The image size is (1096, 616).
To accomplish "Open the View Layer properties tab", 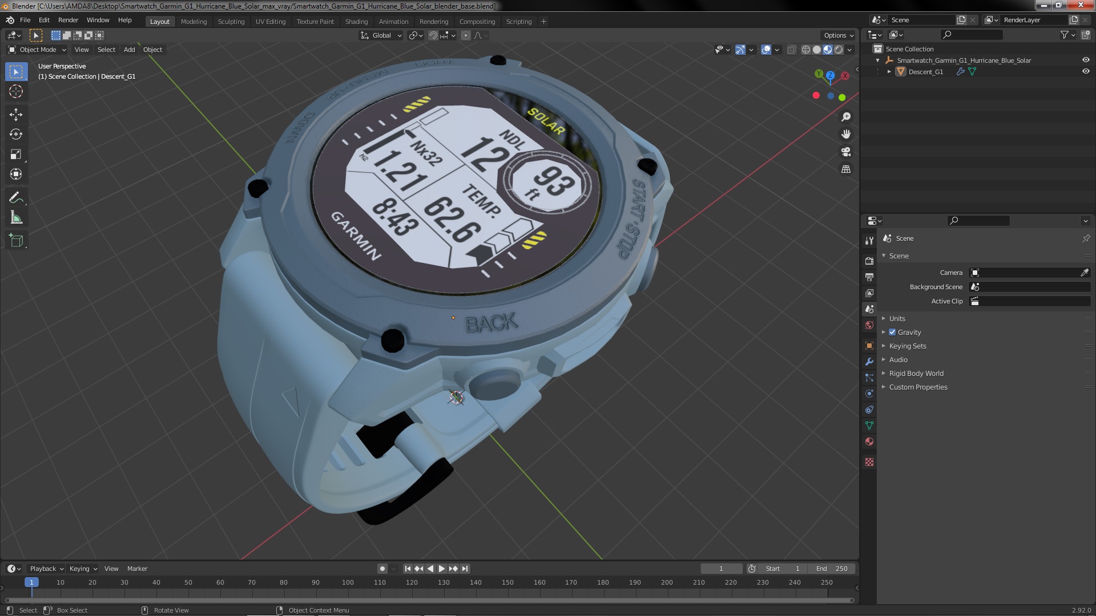I will 869,293.
